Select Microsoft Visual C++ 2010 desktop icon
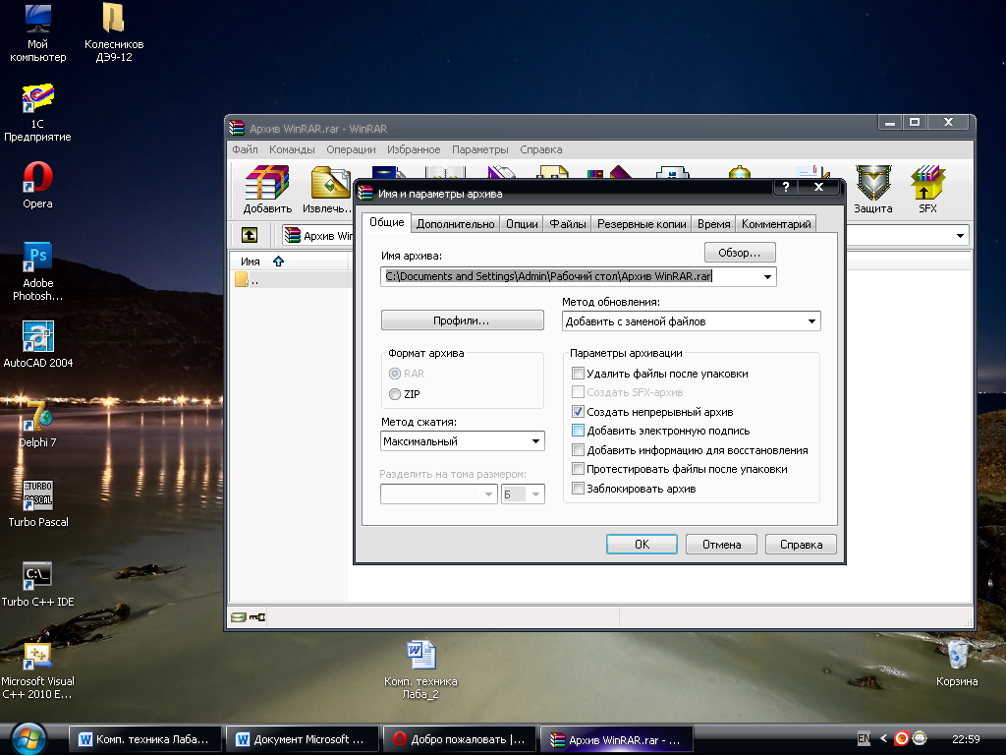 (x=38, y=669)
